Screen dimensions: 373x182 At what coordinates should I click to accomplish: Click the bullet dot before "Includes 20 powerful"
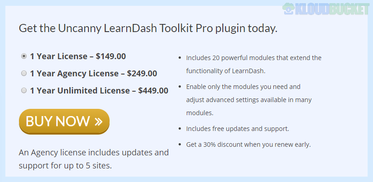tap(180, 58)
